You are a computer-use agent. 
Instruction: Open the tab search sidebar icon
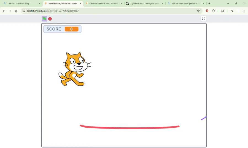[223, 11]
